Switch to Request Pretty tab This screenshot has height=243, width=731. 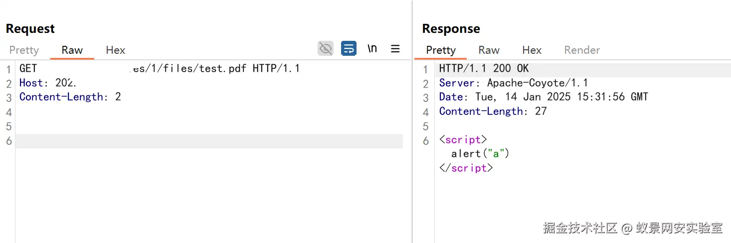tap(24, 50)
